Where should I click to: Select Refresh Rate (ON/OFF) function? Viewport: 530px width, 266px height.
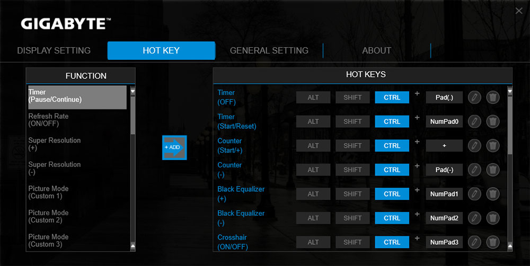tap(48, 120)
